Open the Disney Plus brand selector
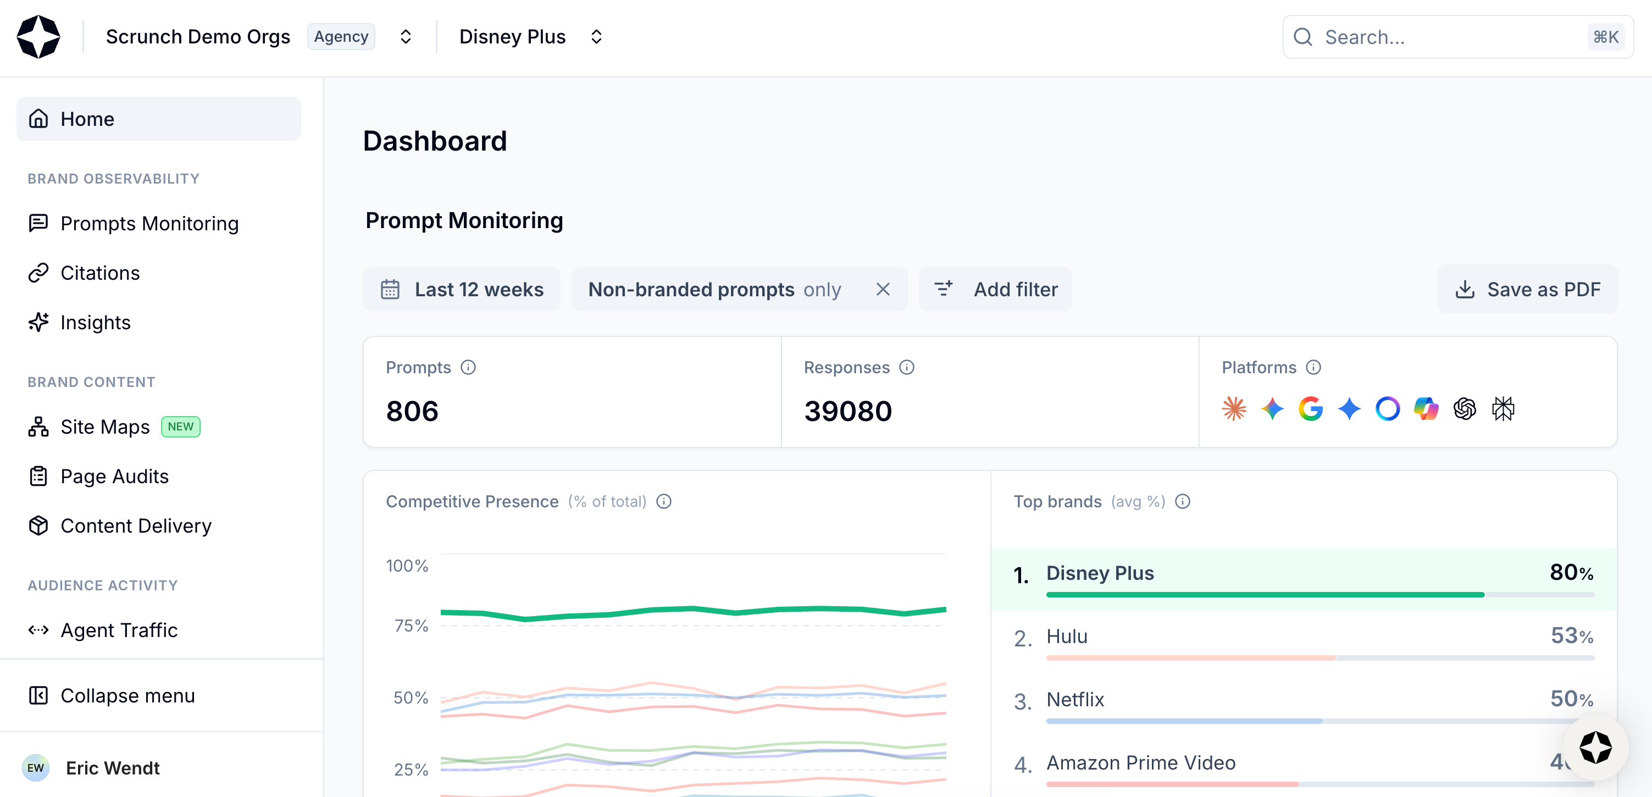This screenshot has width=1652, height=797. pos(596,36)
